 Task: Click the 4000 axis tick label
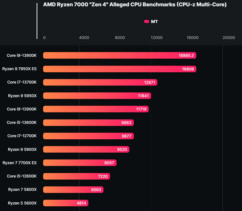[84, 38]
